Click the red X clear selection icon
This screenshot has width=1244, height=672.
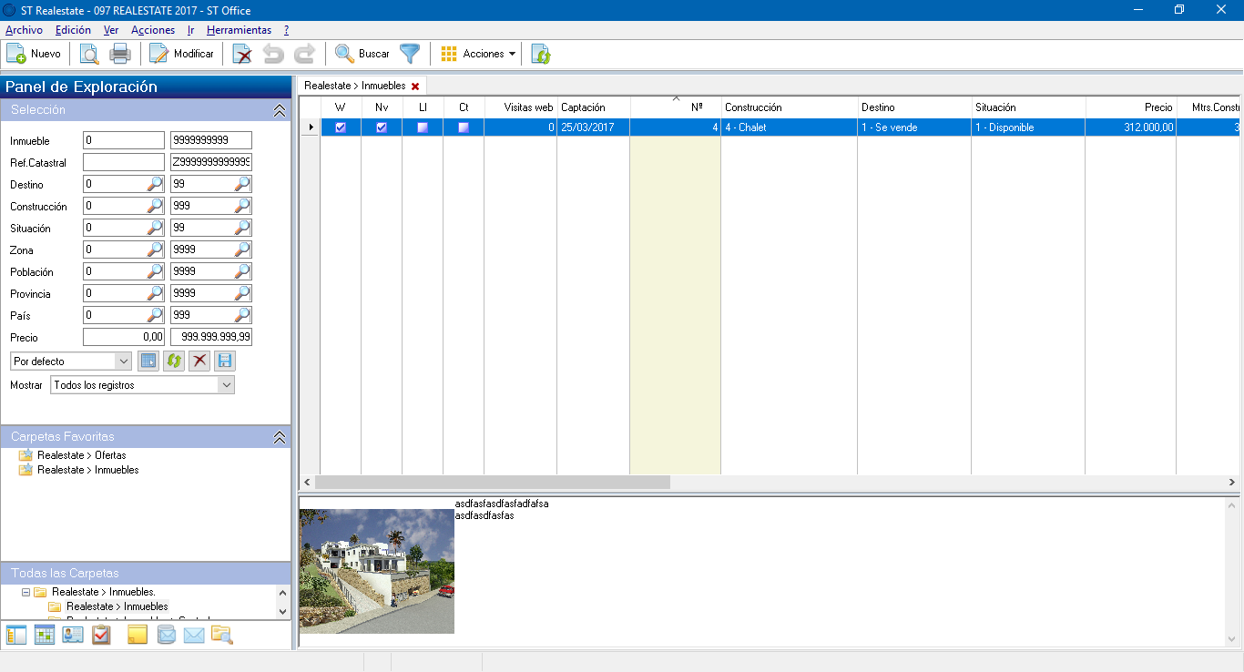199,361
